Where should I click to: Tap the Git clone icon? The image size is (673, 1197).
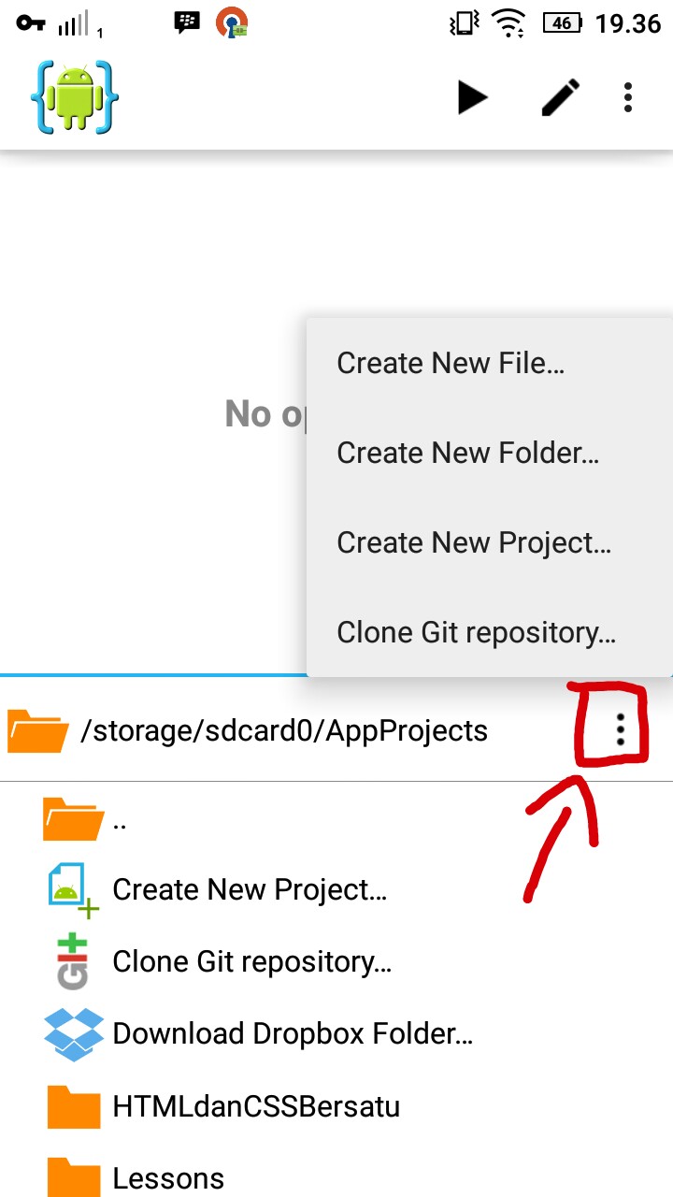pyautogui.click(x=72, y=960)
